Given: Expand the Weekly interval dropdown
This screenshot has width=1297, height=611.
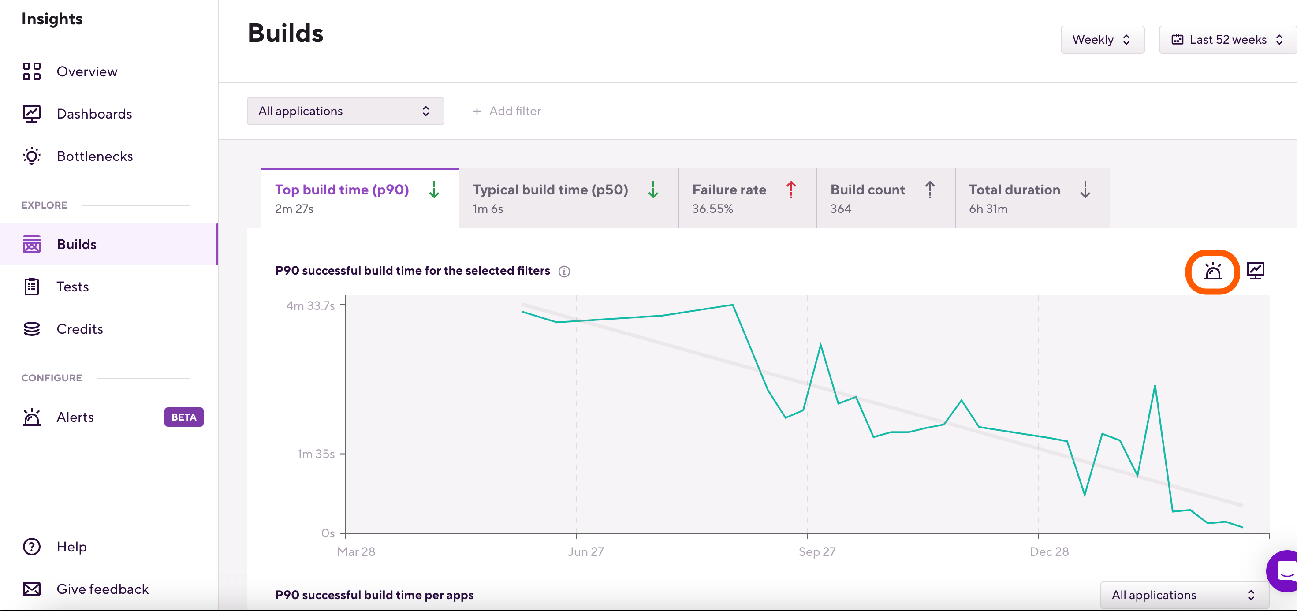Looking at the screenshot, I should (1102, 40).
